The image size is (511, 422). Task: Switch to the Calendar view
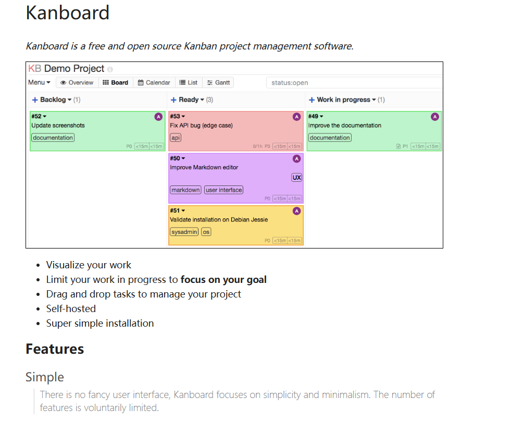[x=154, y=82]
